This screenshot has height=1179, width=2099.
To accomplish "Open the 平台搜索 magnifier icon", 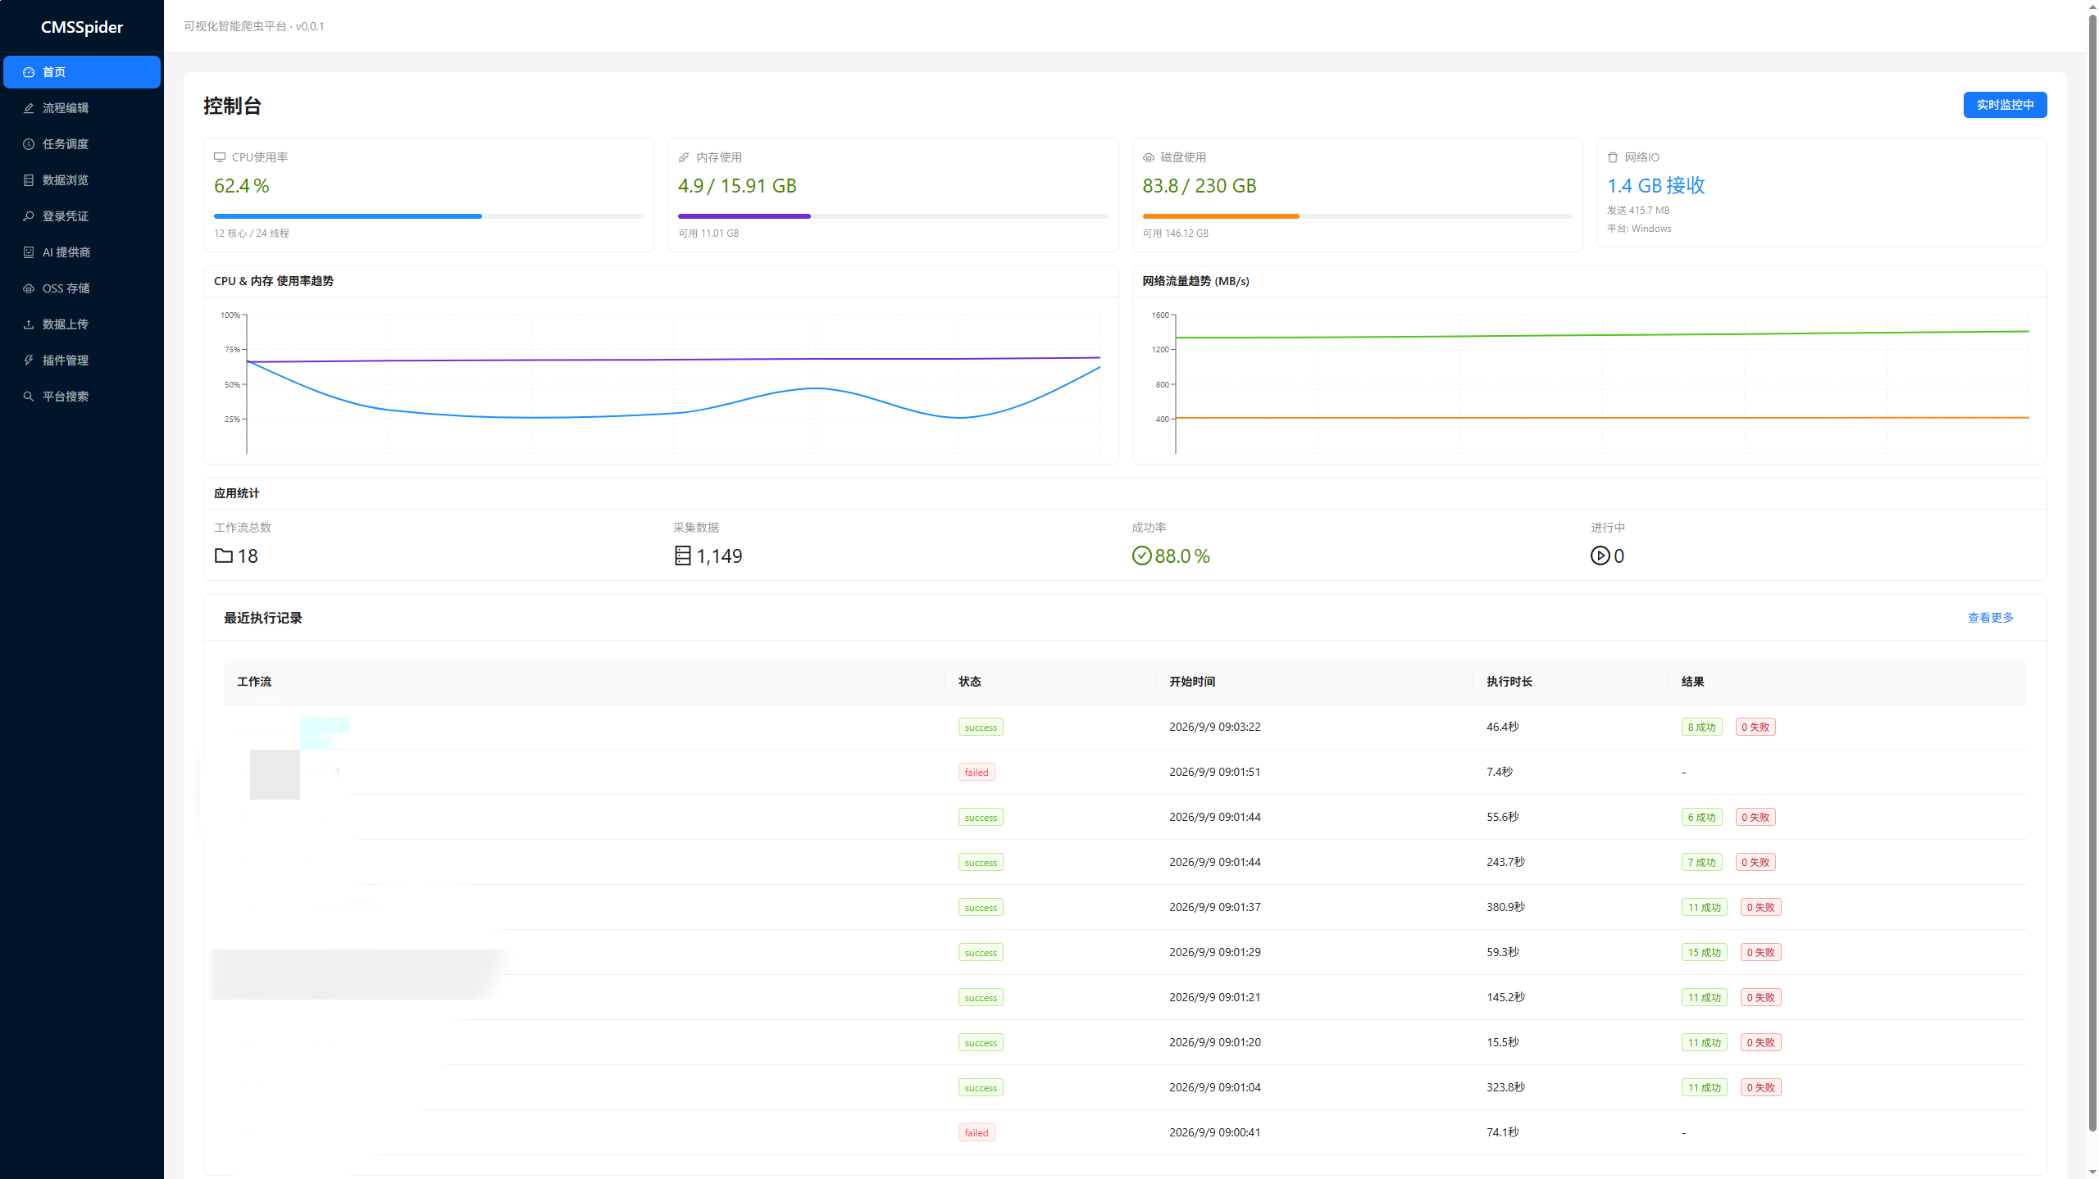I will [x=29, y=397].
